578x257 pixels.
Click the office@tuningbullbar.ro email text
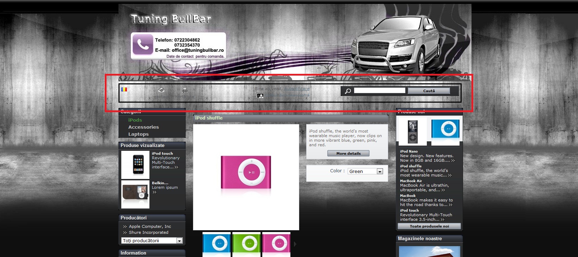click(x=198, y=50)
